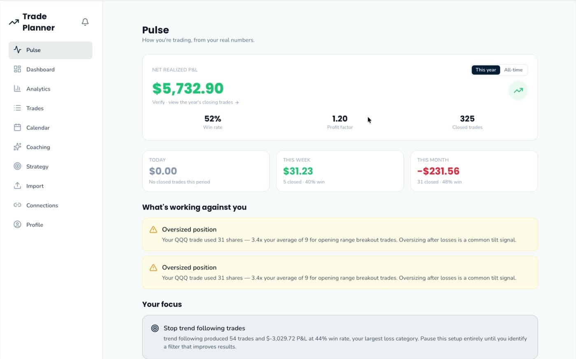The width and height of the screenshot is (576, 359).
Task: Click the "NET REALIZED P&L" label
Action: click(x=175, y=70)
